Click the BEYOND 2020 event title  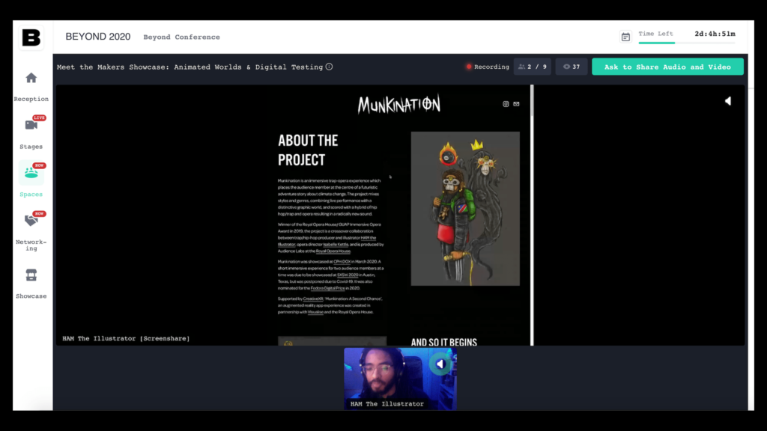98,37
